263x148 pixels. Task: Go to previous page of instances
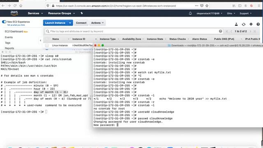(231, 31)
